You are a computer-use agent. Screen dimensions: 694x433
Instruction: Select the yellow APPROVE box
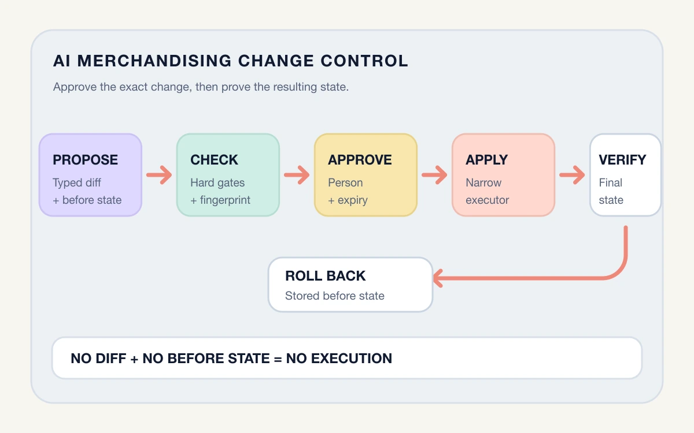(366, 175)
